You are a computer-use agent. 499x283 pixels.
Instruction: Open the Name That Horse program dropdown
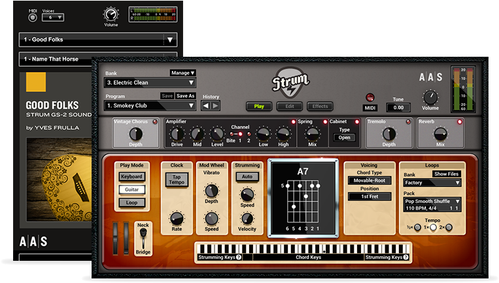[x=55, y=59]
